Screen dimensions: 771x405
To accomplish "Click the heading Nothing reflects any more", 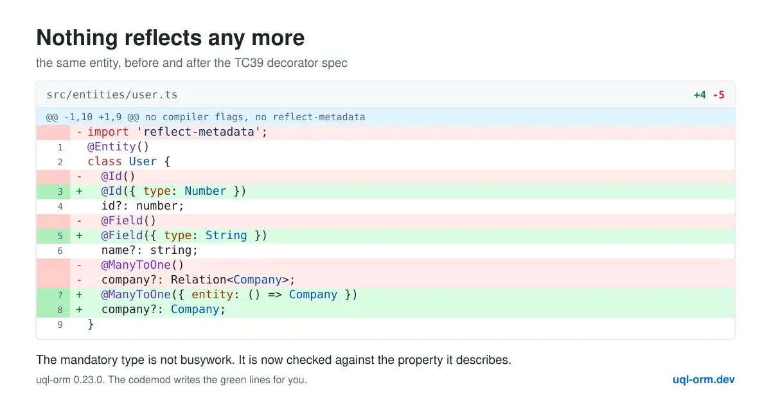I will (170, 38).
